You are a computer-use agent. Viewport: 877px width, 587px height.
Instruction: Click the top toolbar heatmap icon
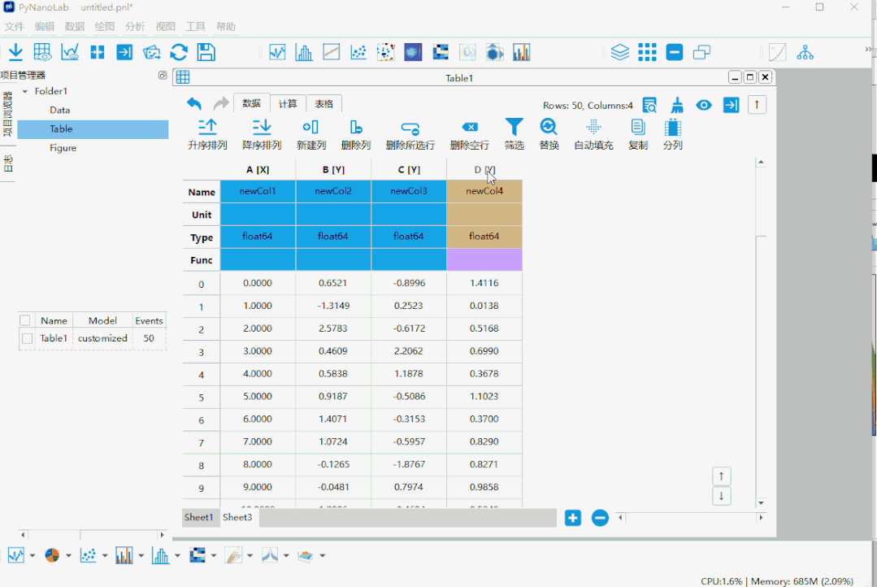point(441,52)
